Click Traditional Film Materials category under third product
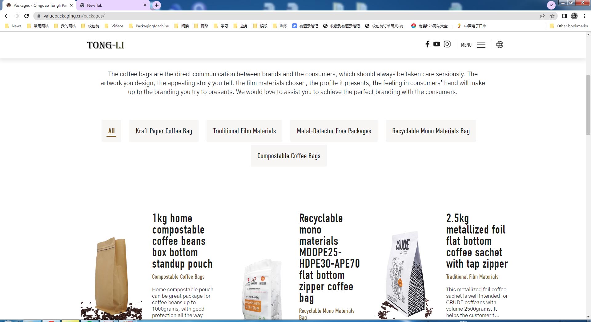 click(472, 277)
